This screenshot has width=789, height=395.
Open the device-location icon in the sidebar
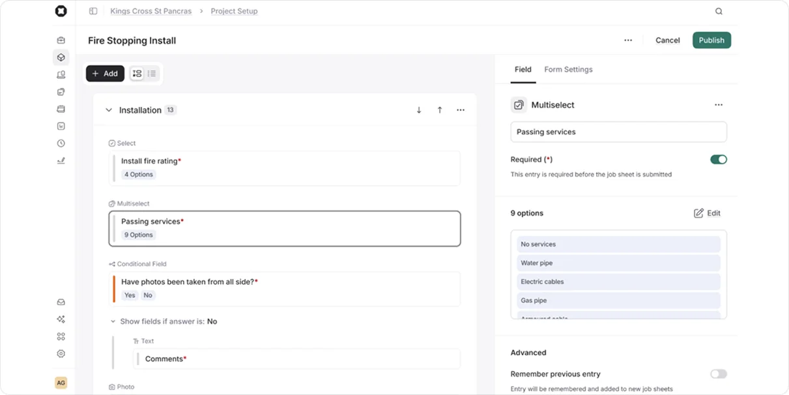pos(61,75)
